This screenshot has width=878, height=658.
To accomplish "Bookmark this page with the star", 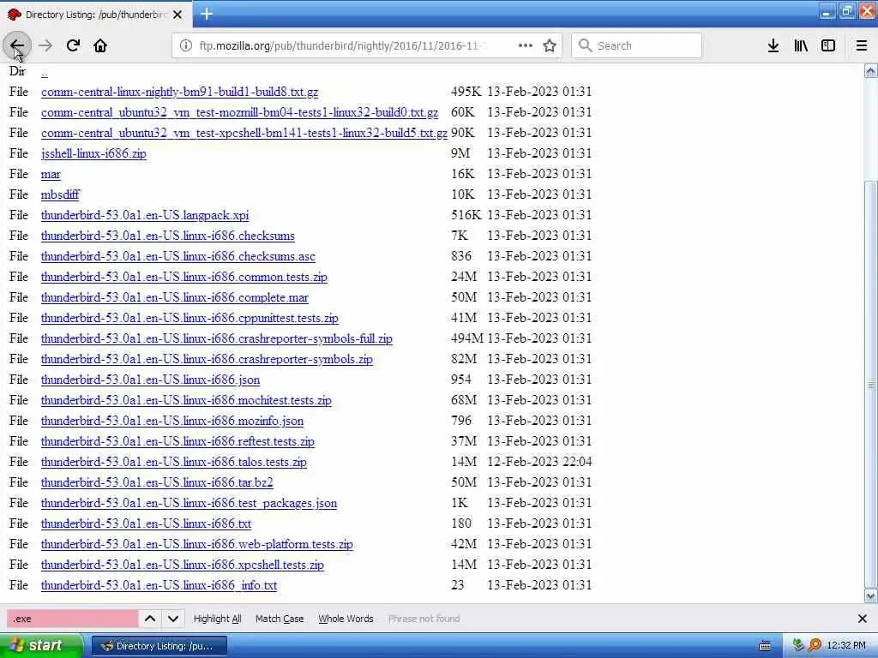I will coord(550,46).
